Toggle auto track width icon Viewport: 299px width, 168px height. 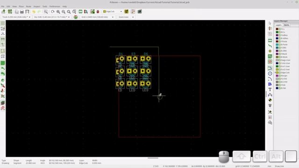click(76, 17)
